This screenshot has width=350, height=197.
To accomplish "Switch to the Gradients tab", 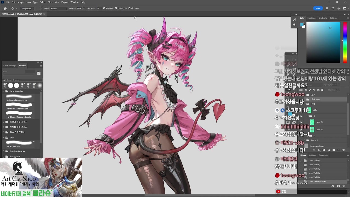I will pos(323,18).
